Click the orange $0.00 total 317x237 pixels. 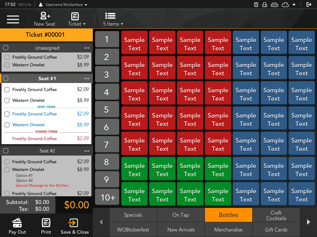76,205
